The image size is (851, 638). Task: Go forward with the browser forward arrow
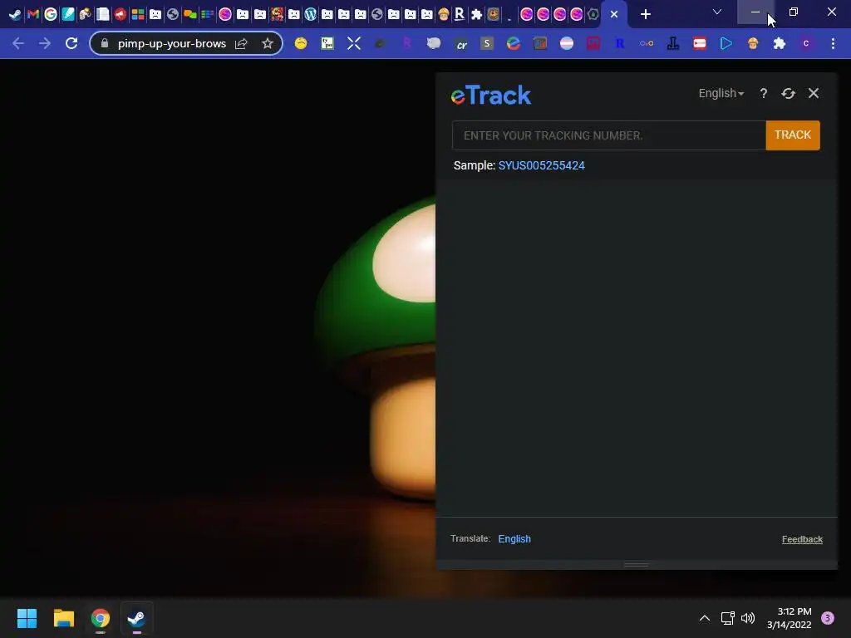[x=45, y=43]
